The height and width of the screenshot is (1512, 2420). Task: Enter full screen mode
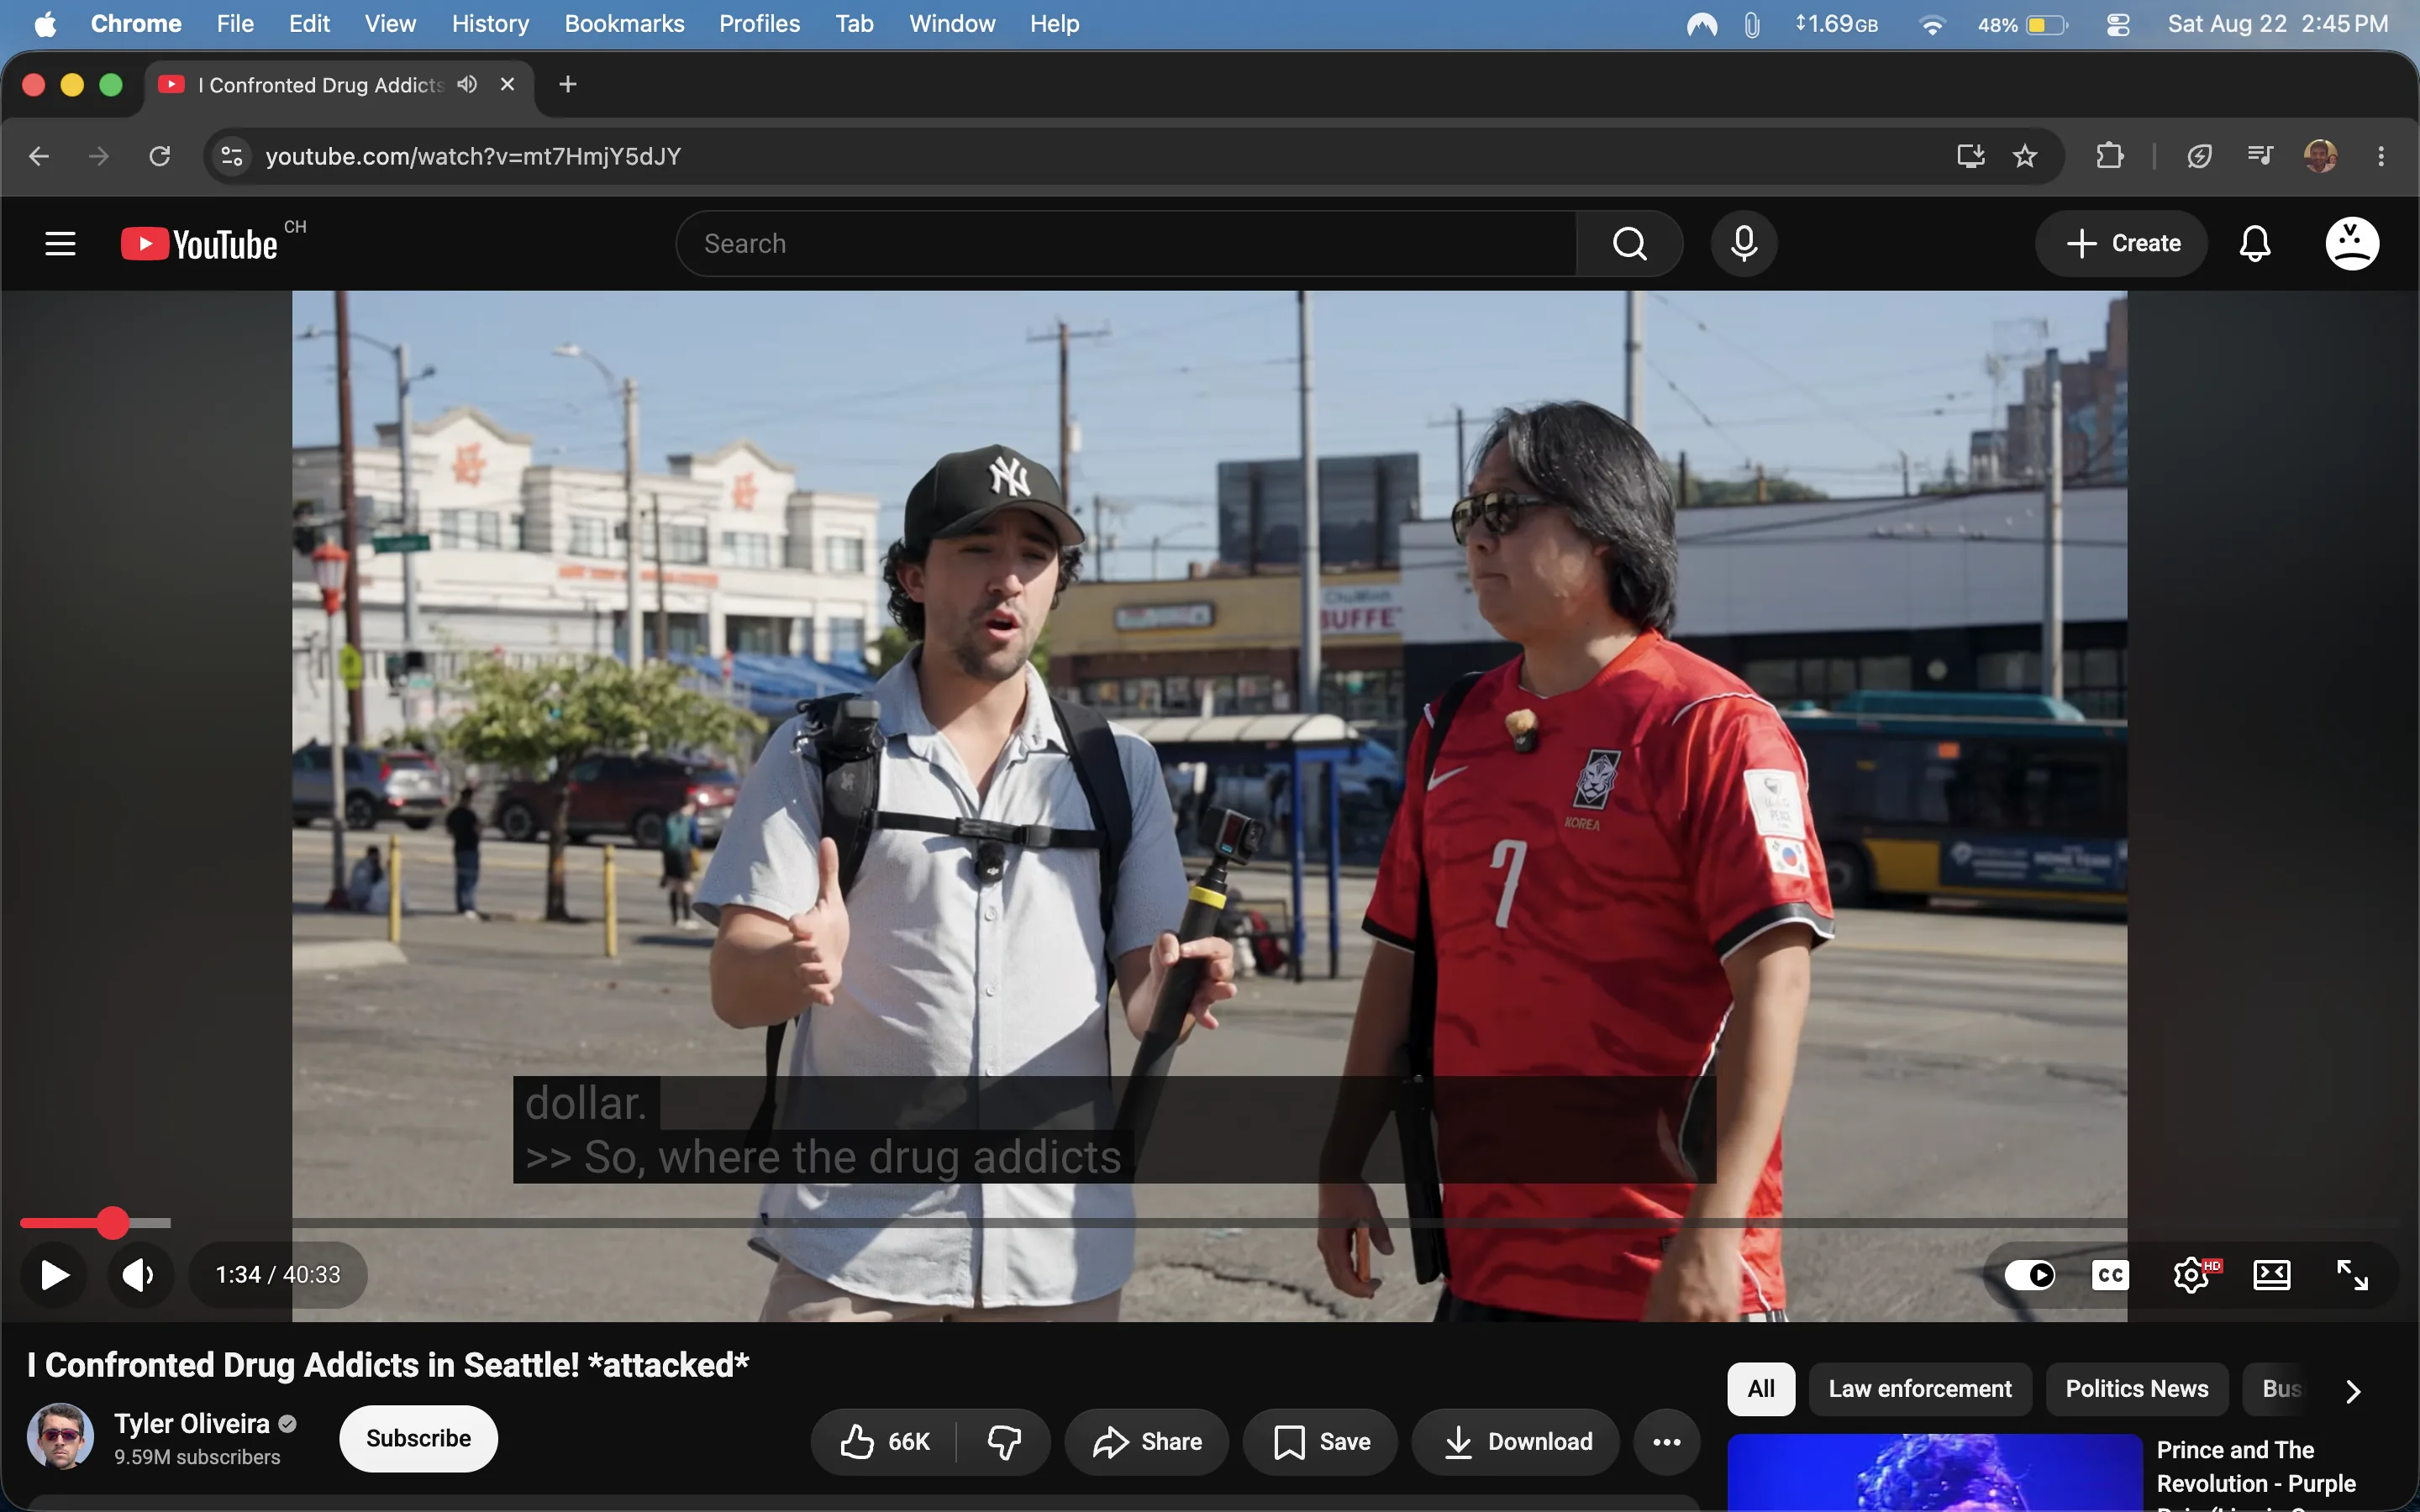click(2352, 1274)
